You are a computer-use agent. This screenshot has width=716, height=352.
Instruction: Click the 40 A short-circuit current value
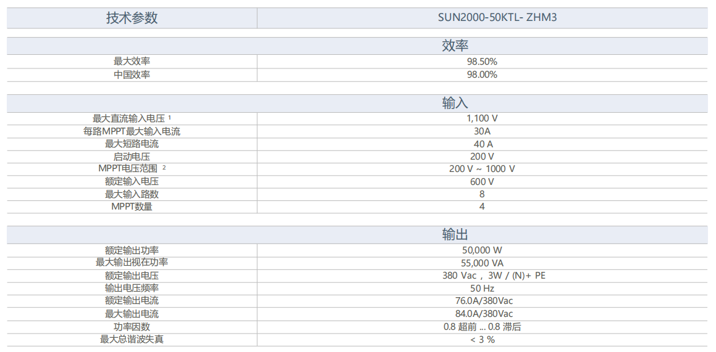point(482,144)
